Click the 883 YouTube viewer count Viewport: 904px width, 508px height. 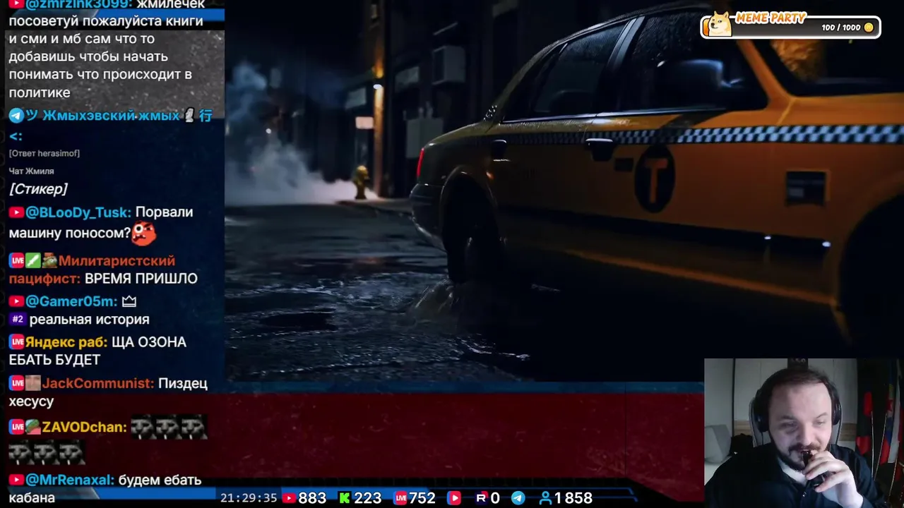coord(312,498)
